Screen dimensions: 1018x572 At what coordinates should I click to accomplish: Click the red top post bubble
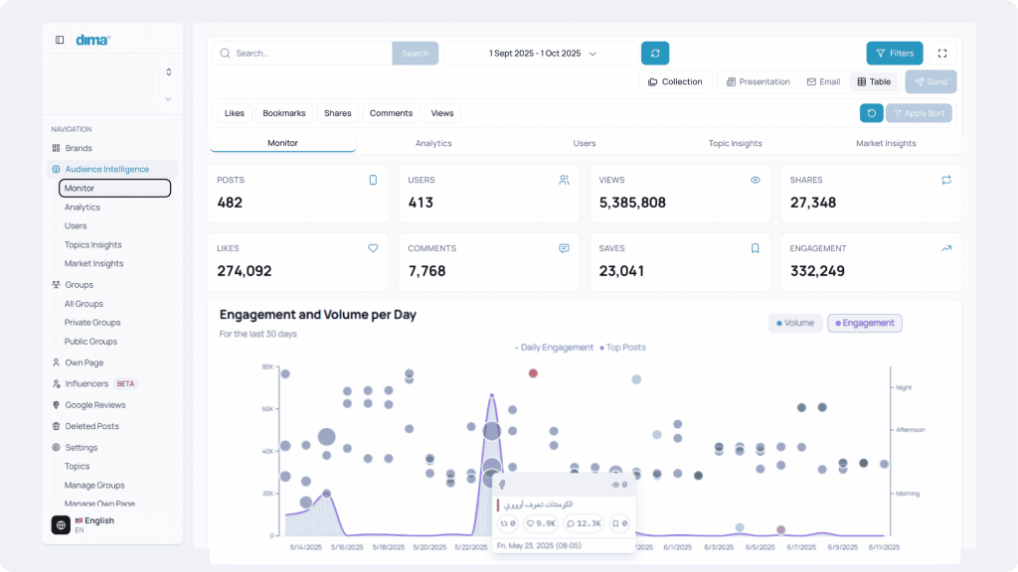click(533, 373)
